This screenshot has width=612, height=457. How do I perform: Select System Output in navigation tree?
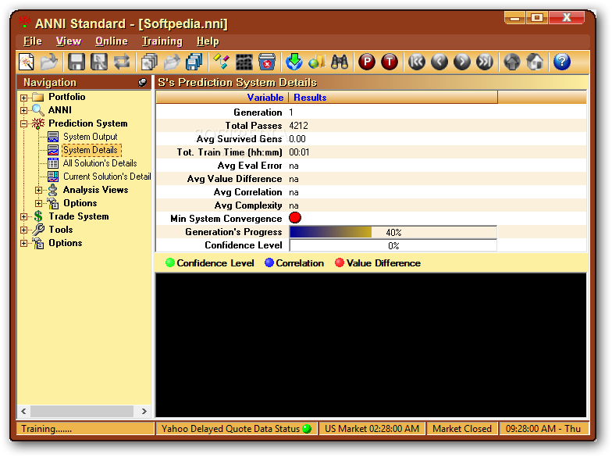point(91,137)
